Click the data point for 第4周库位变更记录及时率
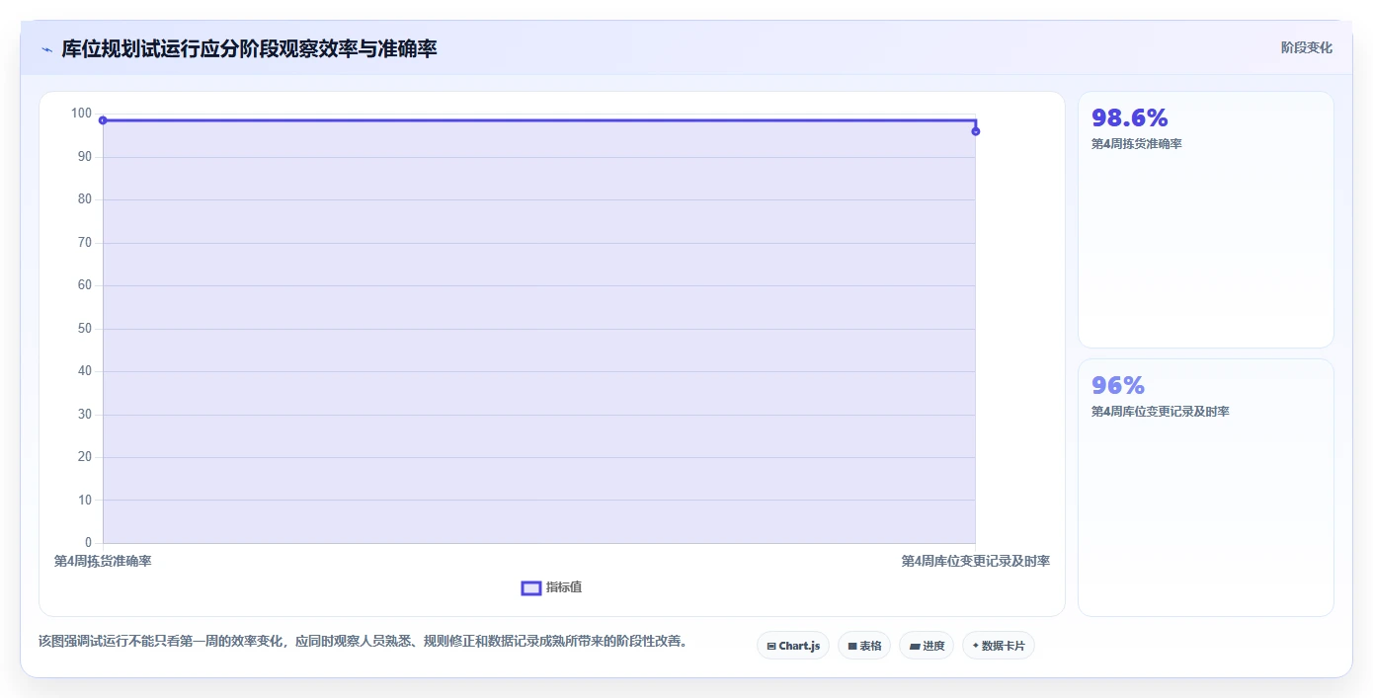The image size is (1373, 698). [x=975, y=131]
